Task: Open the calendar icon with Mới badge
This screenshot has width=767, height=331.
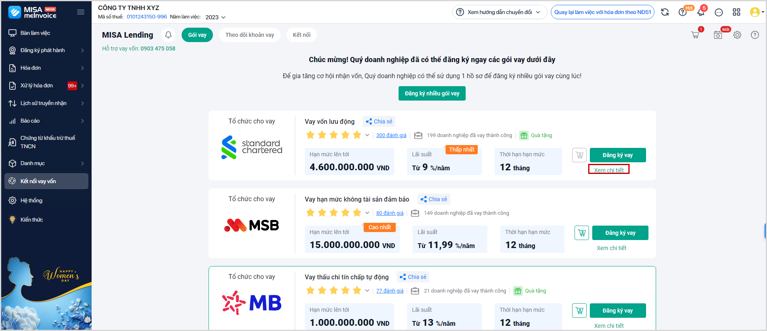Action: tap(718, 35)
